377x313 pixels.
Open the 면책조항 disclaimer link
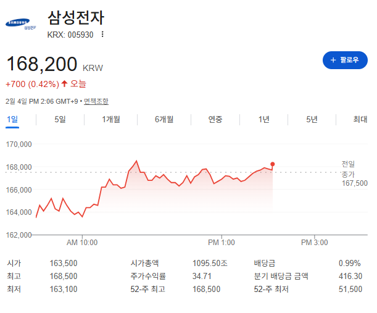(96, 101)
